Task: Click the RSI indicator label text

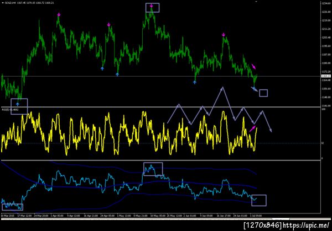Action: pyautogui.click(x=10, y=110)
